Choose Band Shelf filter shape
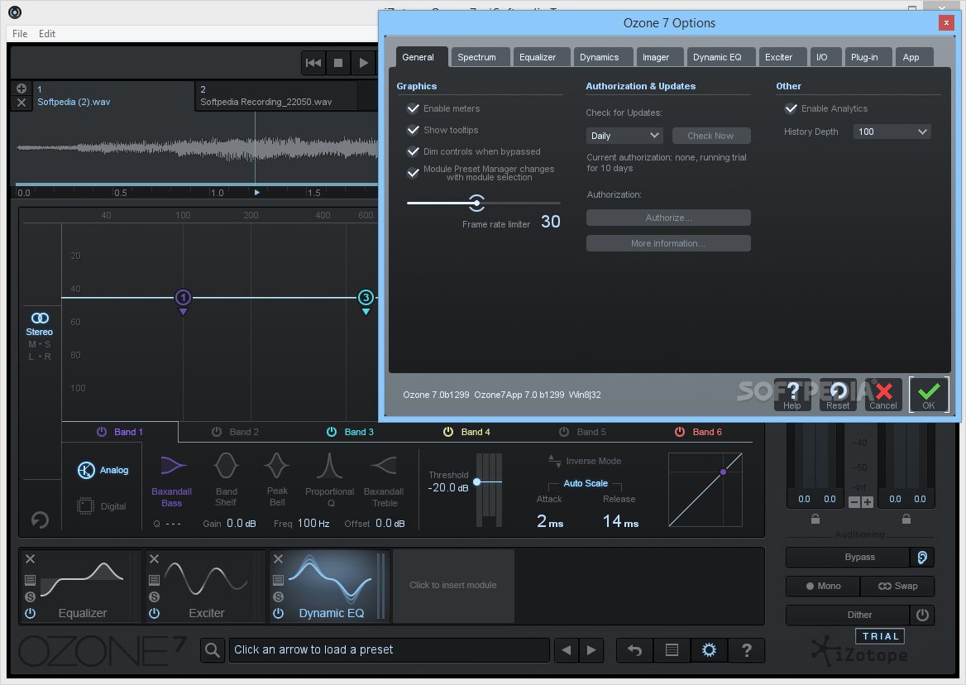Image resolution: width=966 pixels, height=685 pixels. pos(226,481)
